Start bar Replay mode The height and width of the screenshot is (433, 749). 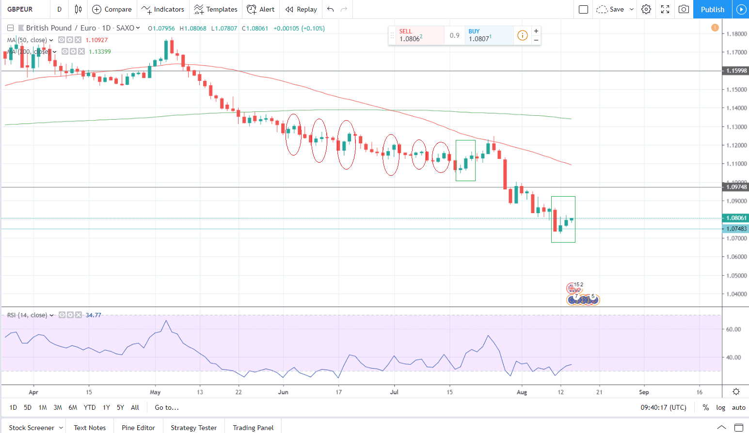[301, 9]
